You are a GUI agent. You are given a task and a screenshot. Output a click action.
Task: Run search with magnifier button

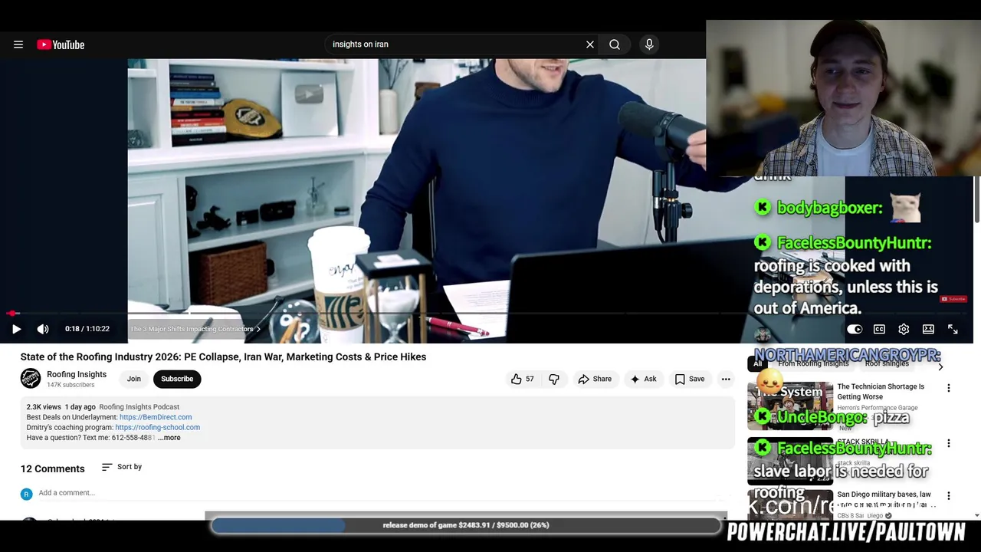click(615, 44)
